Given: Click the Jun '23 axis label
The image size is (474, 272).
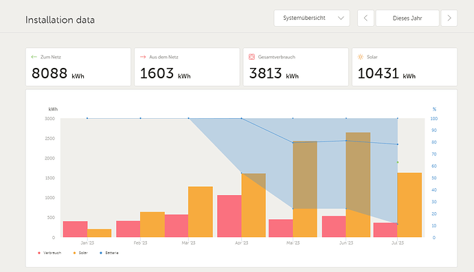Looking at the screenshot, I should 346,242.
